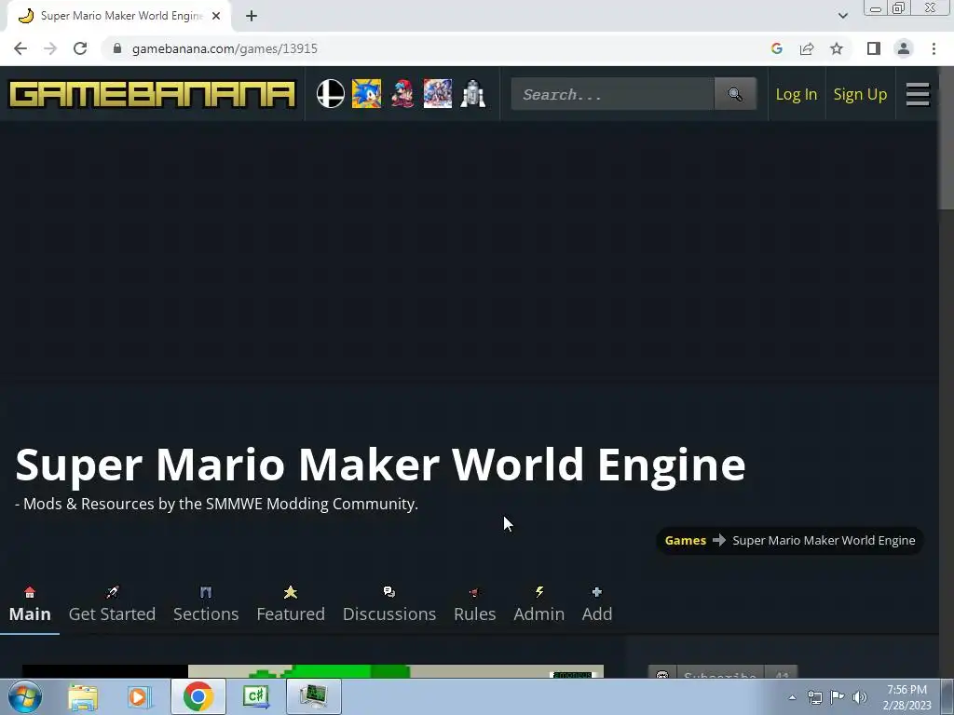The width and height of the screenshot is (954, 715).
Task: Open the Chrome profile icon
Action: tap(904, 48)
